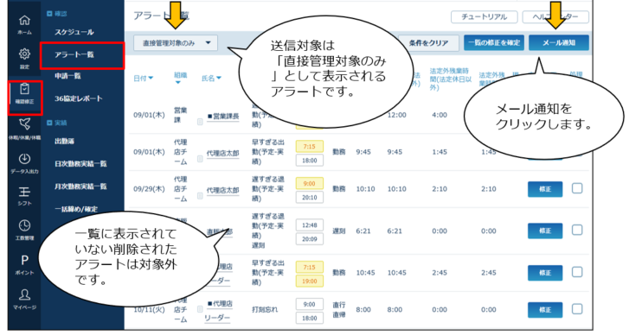Click 修正 button in the 10/11 row
This screenshot has width=629, height=335.
545,310
